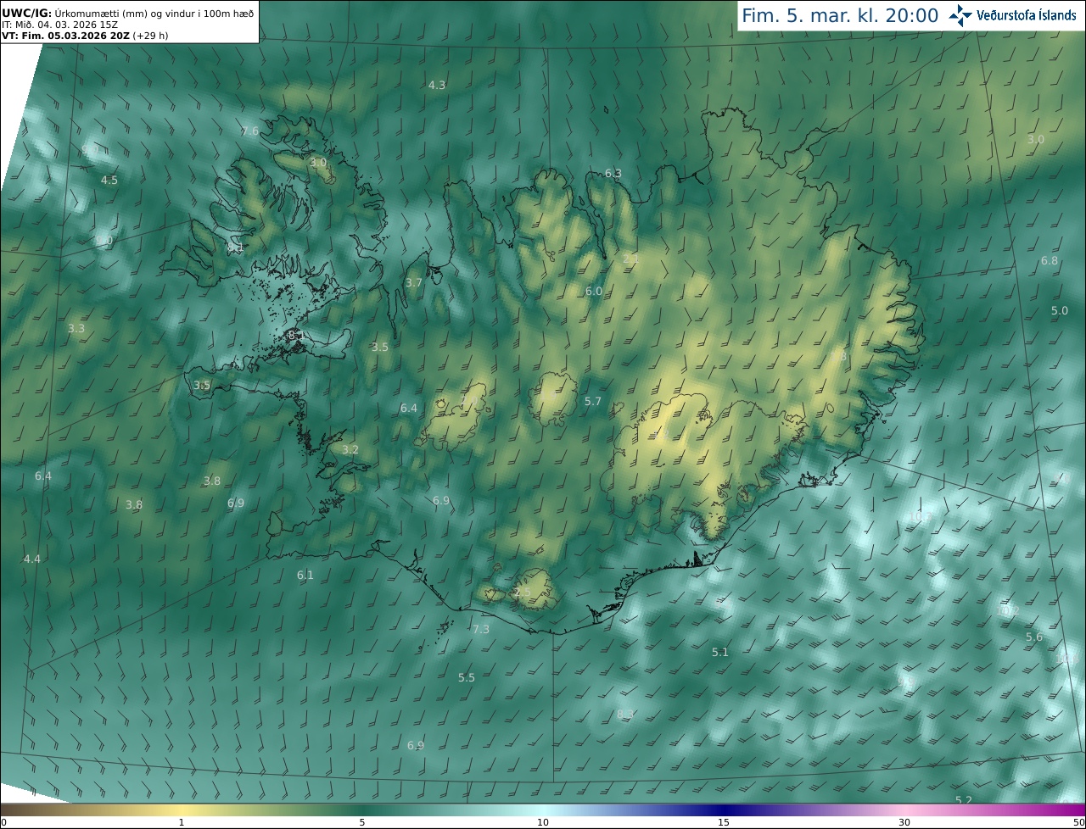1086x829 pixels.
Task: Click the 8.1 value in Breiðafjörður
Action: 295,335
